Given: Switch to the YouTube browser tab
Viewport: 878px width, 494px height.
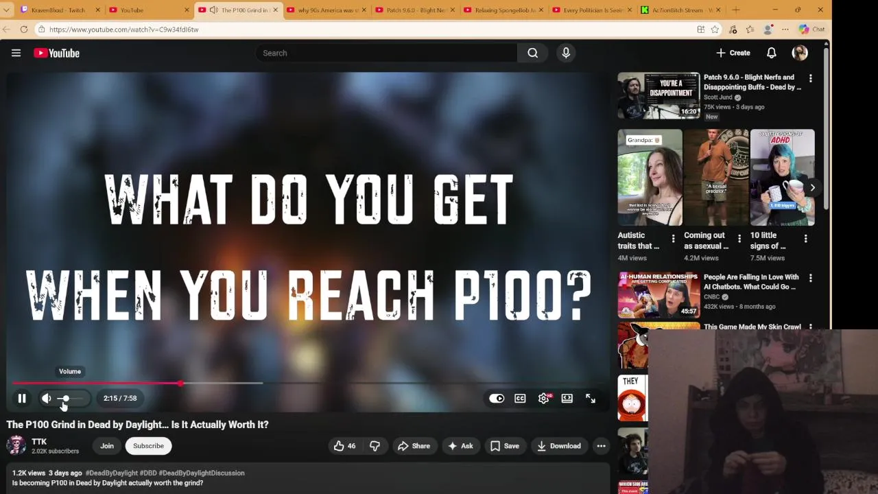Looking at the screenshot, I should coord(148,10).
